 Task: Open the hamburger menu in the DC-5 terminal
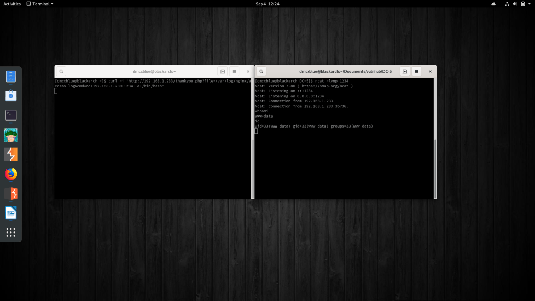pos(416,71)
